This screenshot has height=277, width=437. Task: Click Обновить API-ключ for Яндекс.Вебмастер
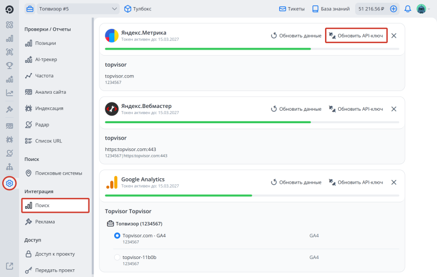point(356,109)
